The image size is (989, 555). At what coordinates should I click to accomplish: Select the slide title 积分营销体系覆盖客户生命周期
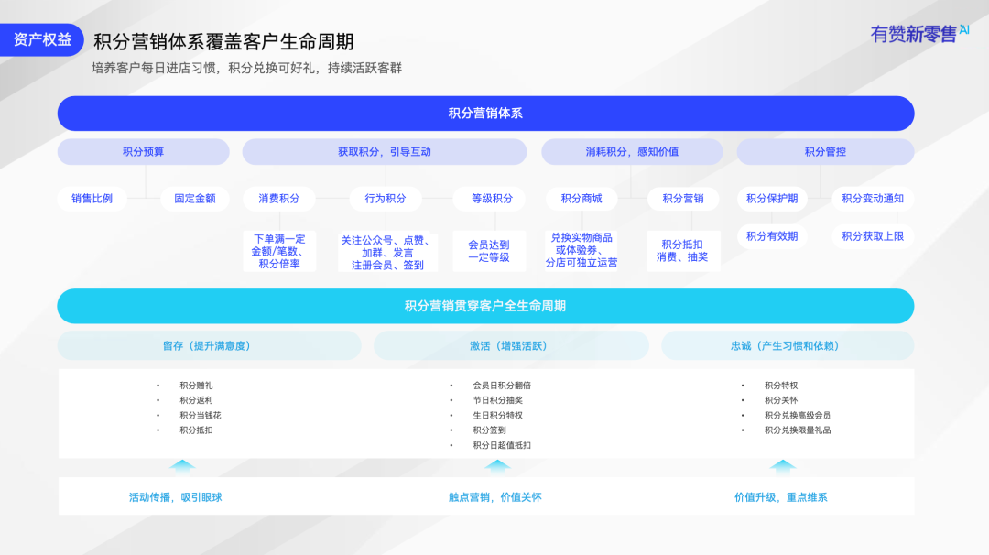click(x=223, y=41)
